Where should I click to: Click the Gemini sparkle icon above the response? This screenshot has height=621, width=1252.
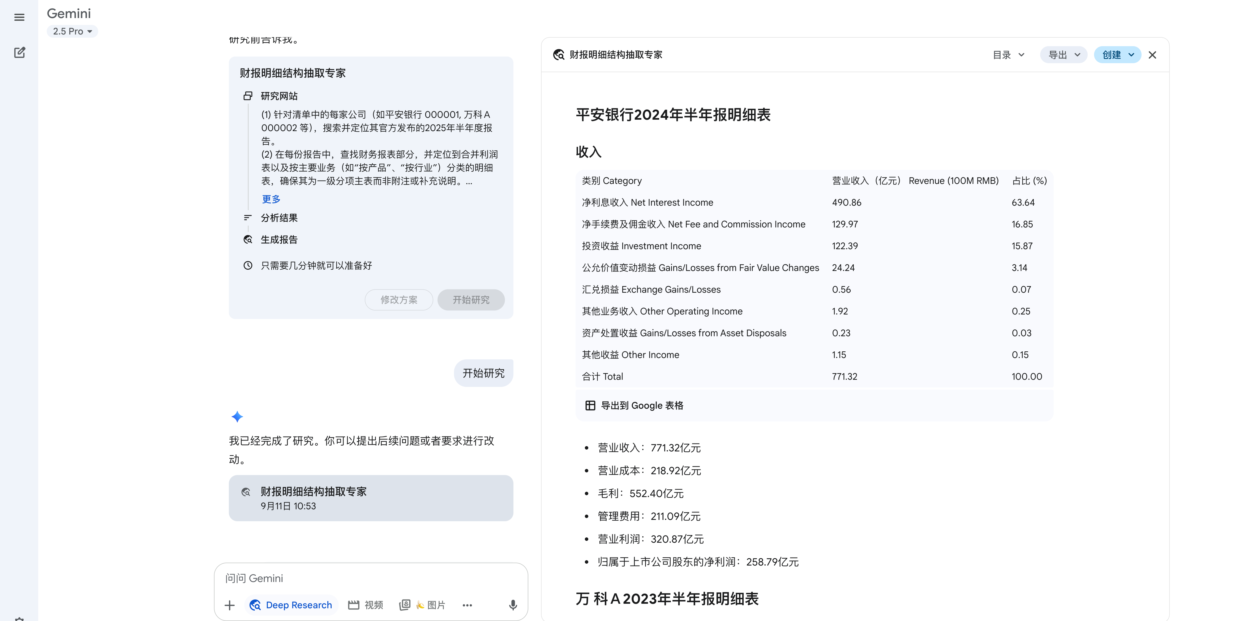237,416
